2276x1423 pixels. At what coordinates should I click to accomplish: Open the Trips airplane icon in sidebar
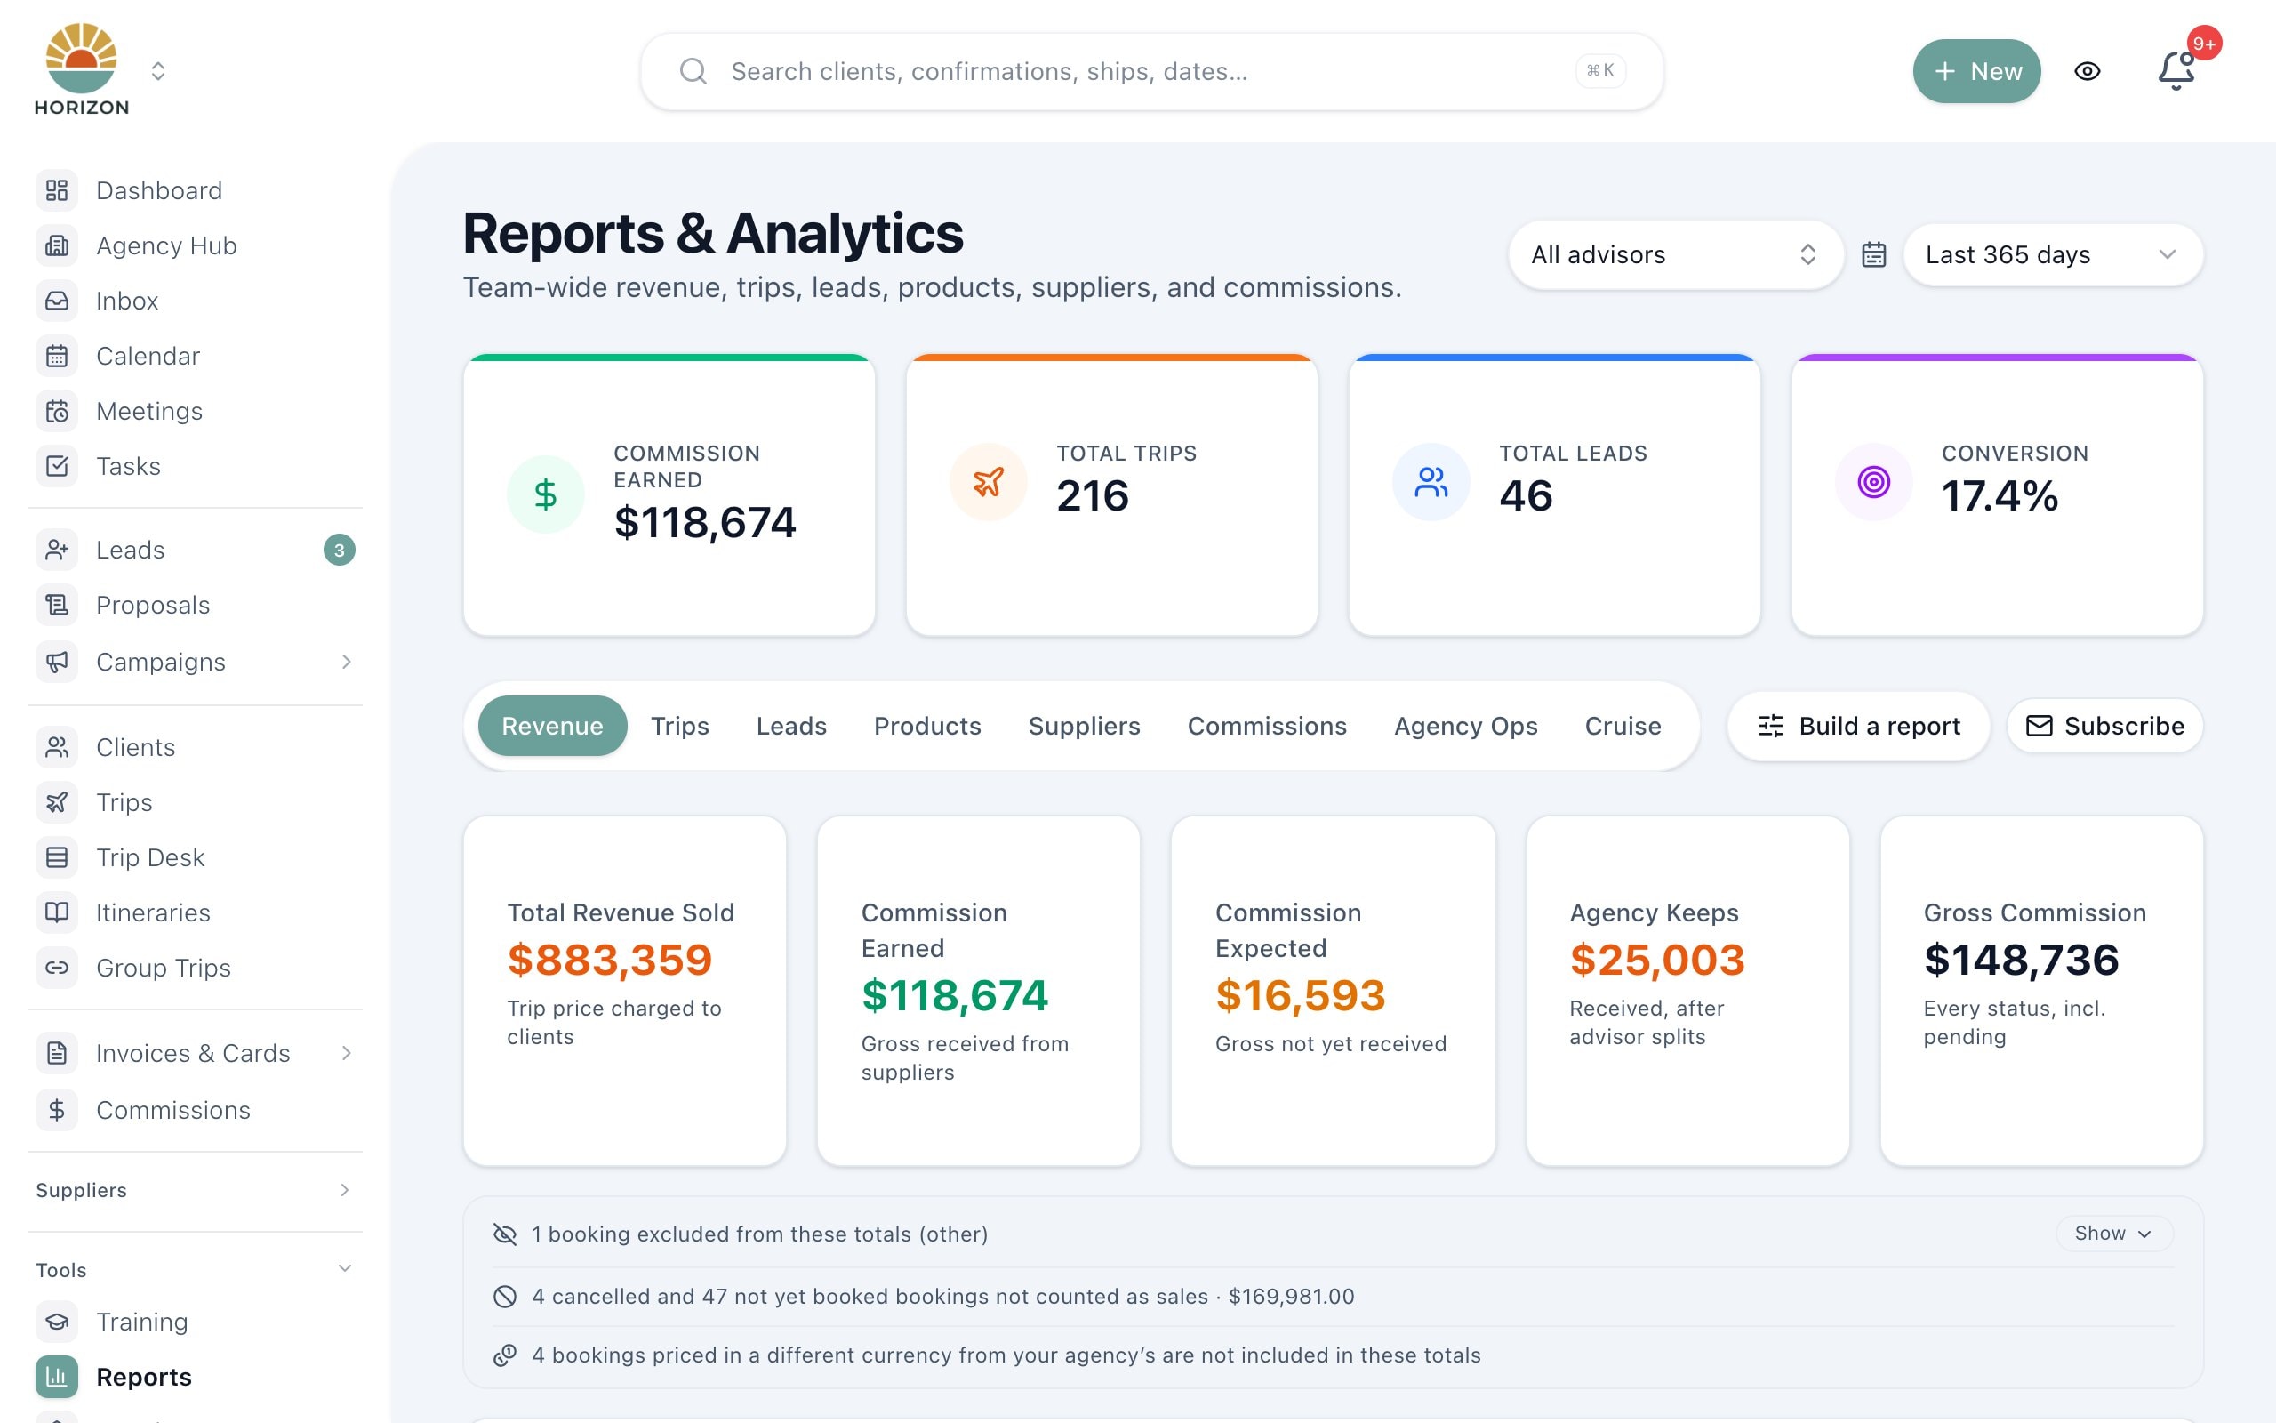click(56, 802)
